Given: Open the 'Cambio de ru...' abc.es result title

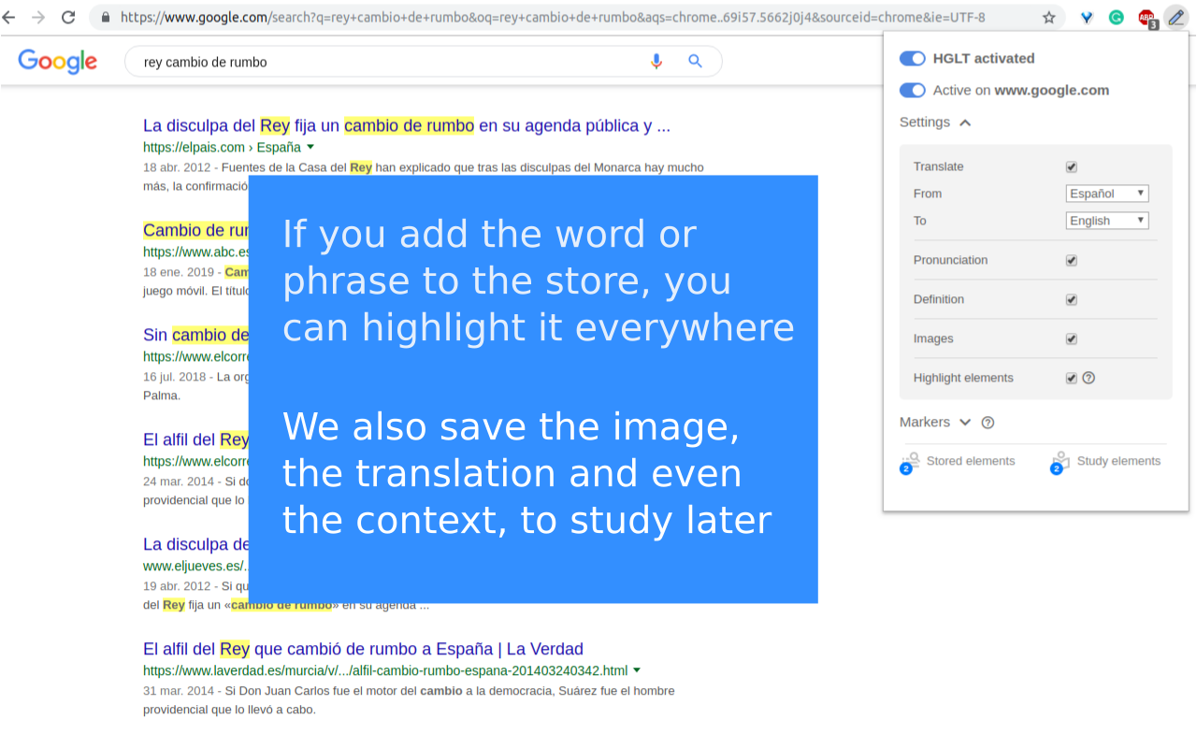Looking at the screenshot, I should tap(195, 230).
